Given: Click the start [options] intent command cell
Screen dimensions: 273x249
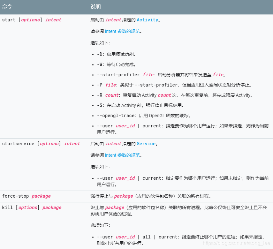Looking at the screenshot, I should (32, 20).
